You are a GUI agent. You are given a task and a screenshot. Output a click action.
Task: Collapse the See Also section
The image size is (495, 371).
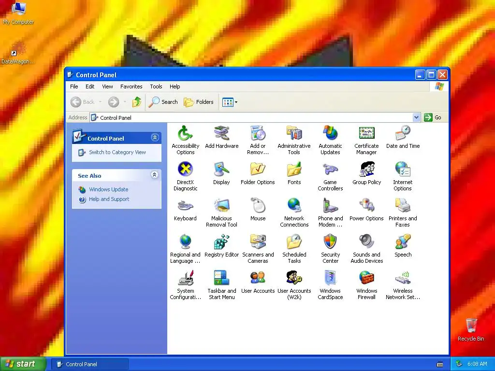click(x=154, y=175)
